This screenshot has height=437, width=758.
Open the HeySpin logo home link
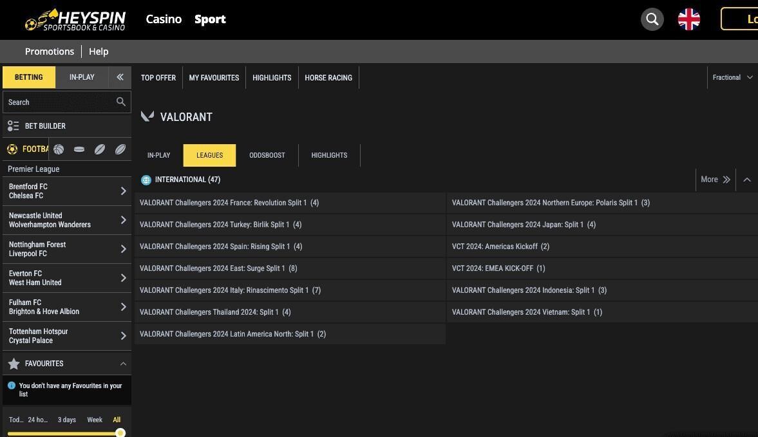pyautogui.click(x=75, y=19)
